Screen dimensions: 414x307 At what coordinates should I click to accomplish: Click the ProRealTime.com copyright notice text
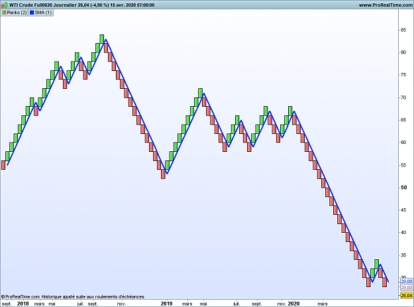pos(73,296)
